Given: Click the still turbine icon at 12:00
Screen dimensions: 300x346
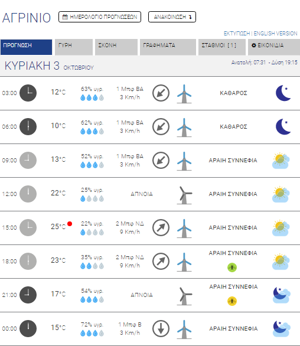Looking at the screenshot, I should pos(185,195).
